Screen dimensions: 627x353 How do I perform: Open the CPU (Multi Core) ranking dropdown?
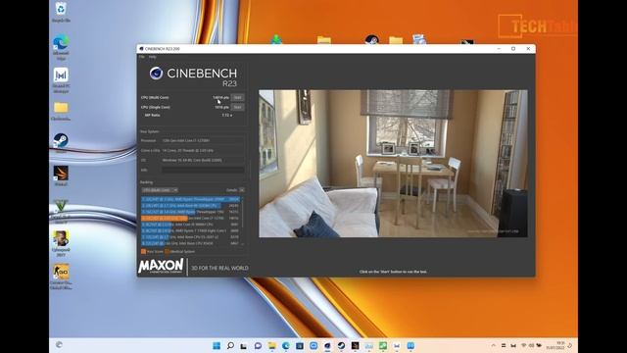tap(160, 190)
